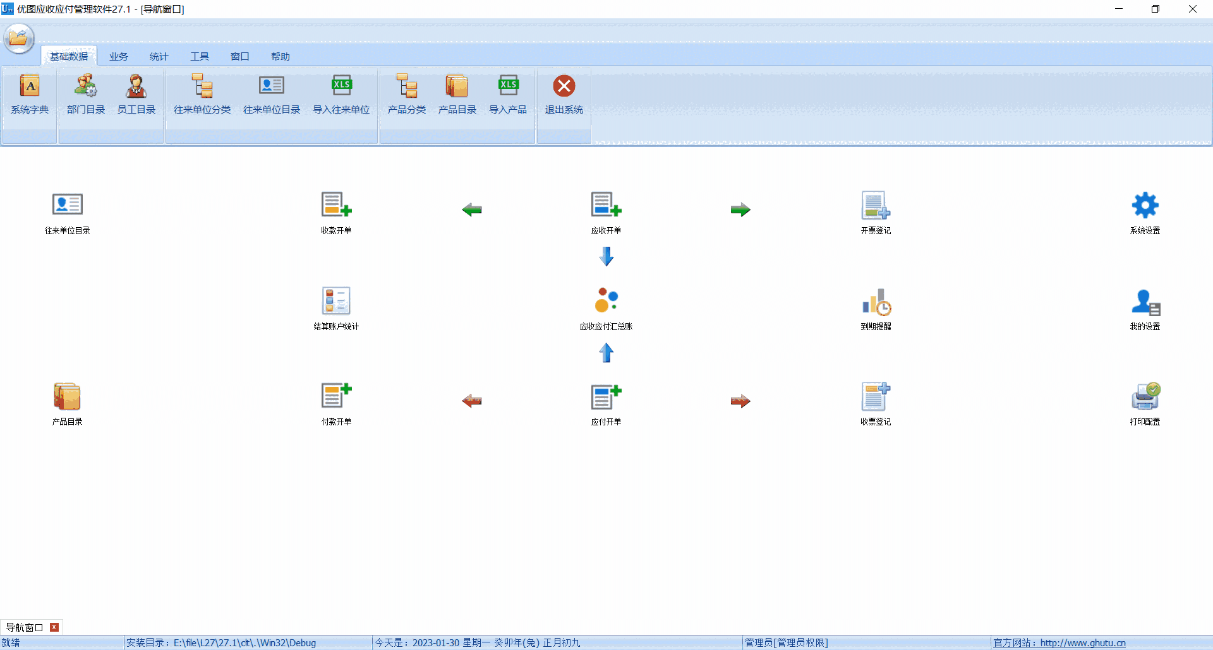Image resolution: width=1213 pixels, height=650 pixels.
Task: Open 产品分类 from the ribbon
Action: coord(407,94)
